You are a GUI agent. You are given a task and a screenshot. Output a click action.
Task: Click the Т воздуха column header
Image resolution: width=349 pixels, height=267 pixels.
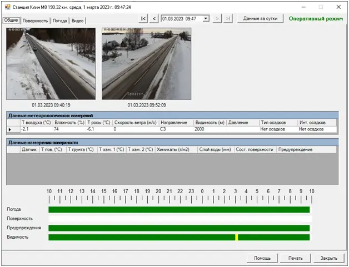[x=36, y=122]
